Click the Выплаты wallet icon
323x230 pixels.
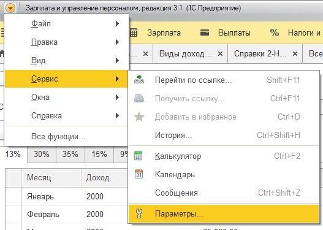pos(205,33)
